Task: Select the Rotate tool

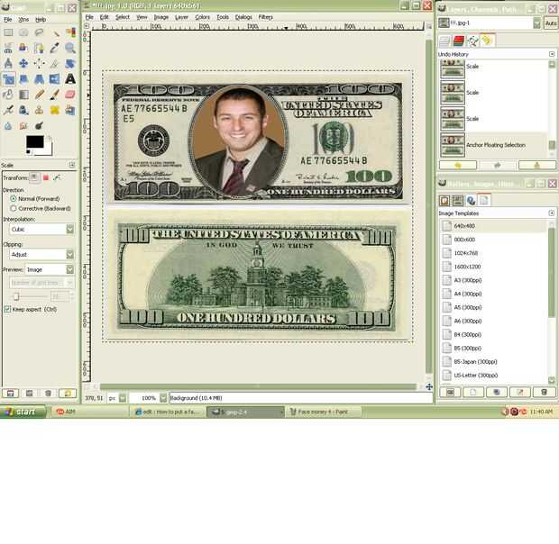Action: point(70,63)
